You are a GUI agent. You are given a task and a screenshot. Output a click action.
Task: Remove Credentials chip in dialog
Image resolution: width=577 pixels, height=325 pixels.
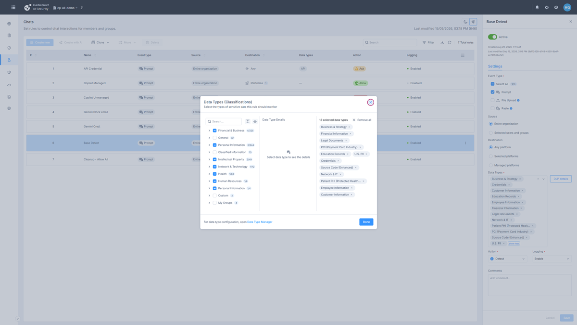[x=339, y=161]
